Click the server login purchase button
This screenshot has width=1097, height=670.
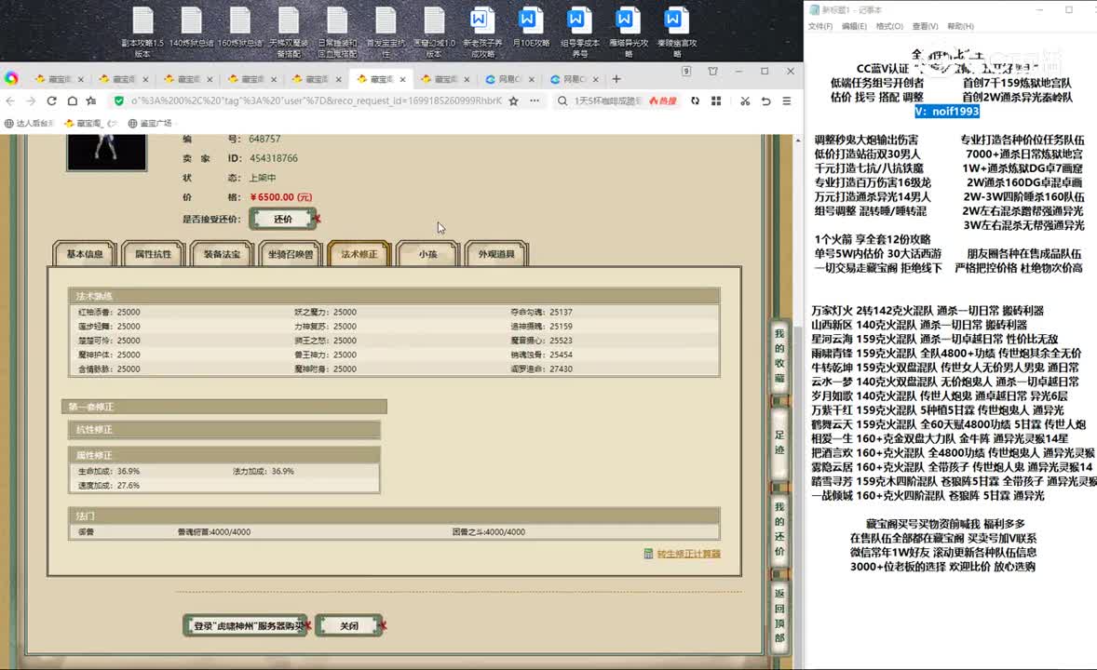click(x=246, y=626)
